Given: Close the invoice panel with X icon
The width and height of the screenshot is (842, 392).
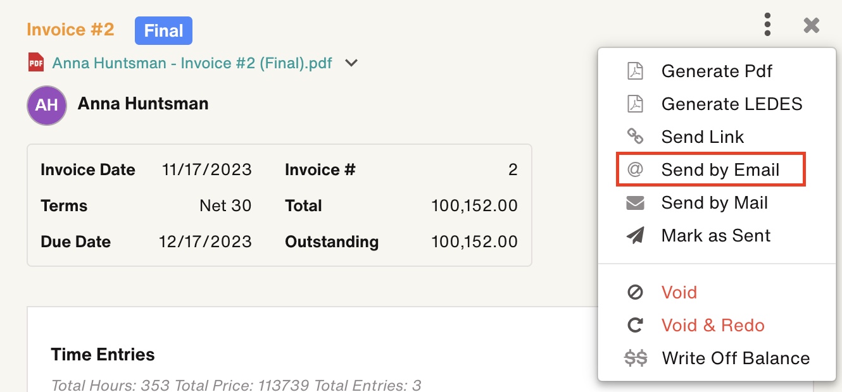Looking at the screenshot, I should (811, 25).
